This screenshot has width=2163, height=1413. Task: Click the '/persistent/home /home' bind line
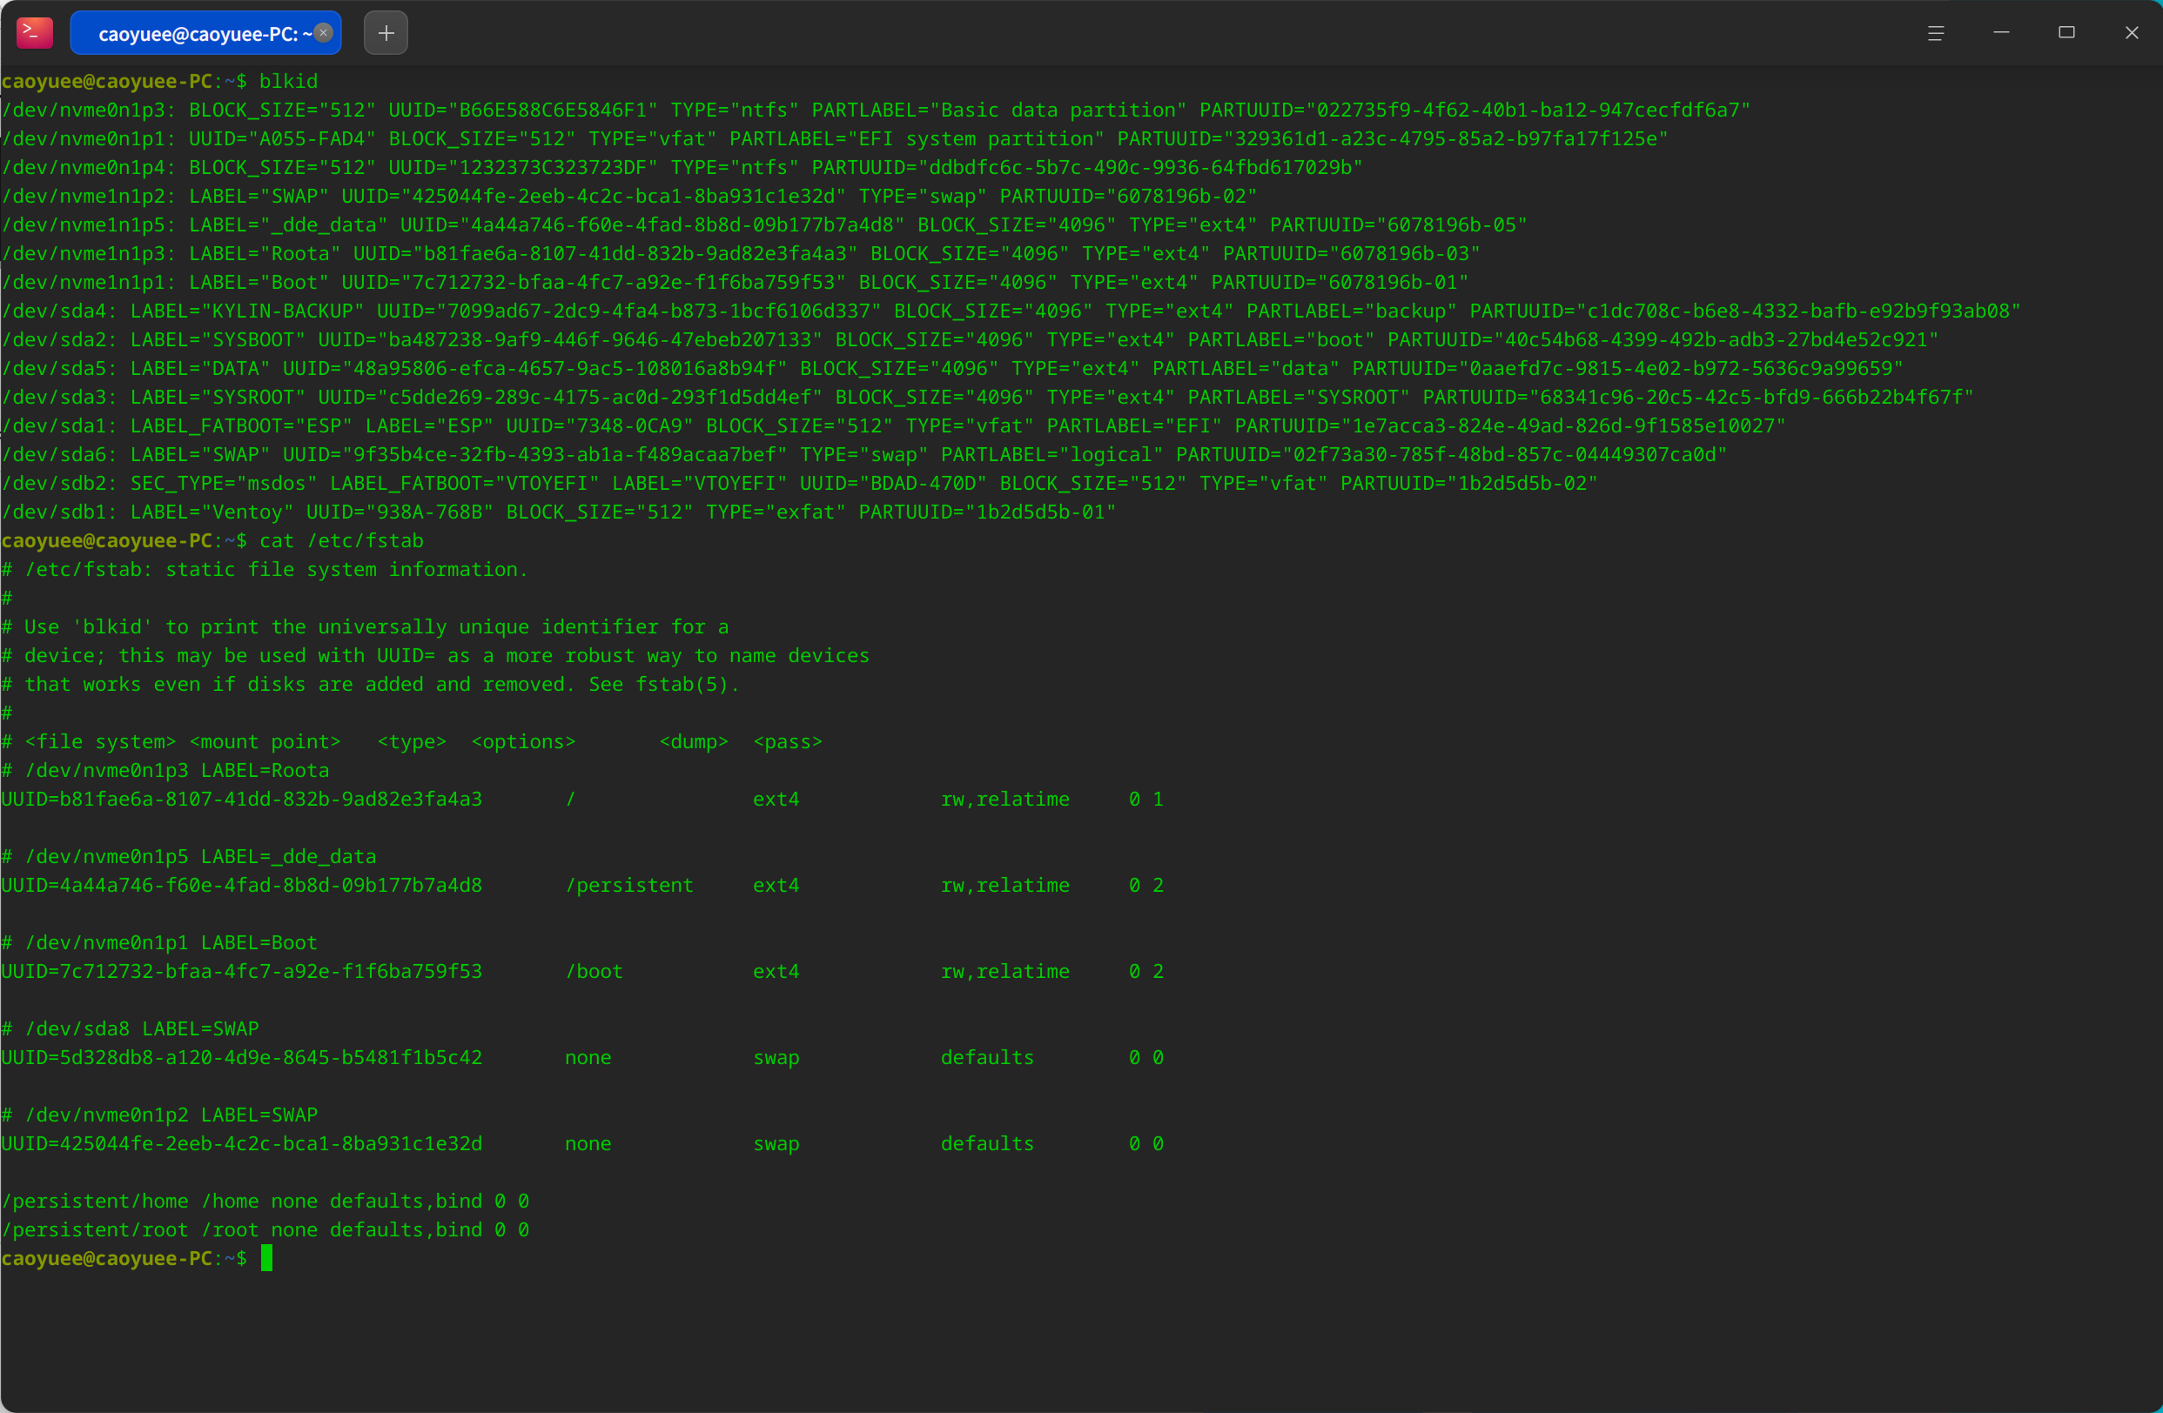pyautogui.click(x=265, y=1202)
